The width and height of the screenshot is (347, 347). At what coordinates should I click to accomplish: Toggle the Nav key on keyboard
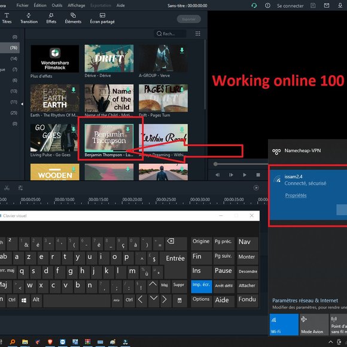coord(248,244)
